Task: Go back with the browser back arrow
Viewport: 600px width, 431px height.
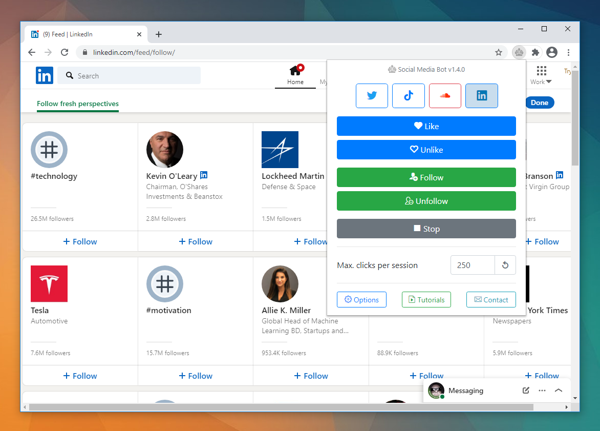Action: (32, 52)
